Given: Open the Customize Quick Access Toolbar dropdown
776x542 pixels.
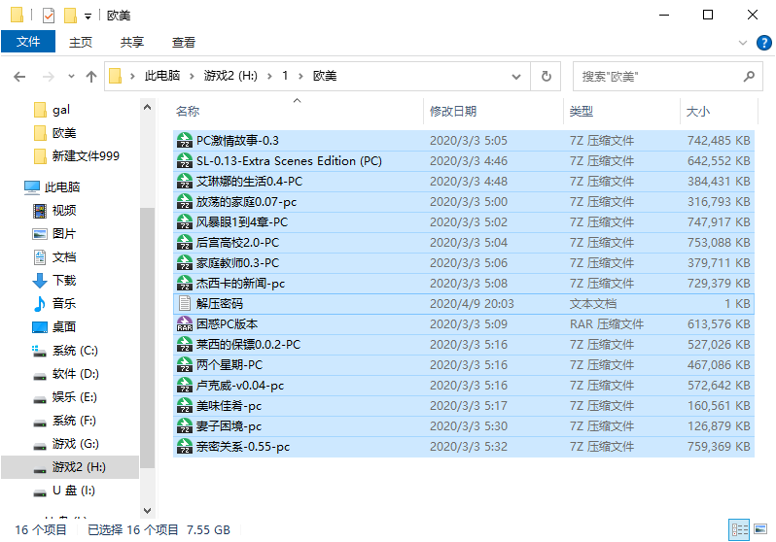Looking at the screenshot, I should point(88,17).
